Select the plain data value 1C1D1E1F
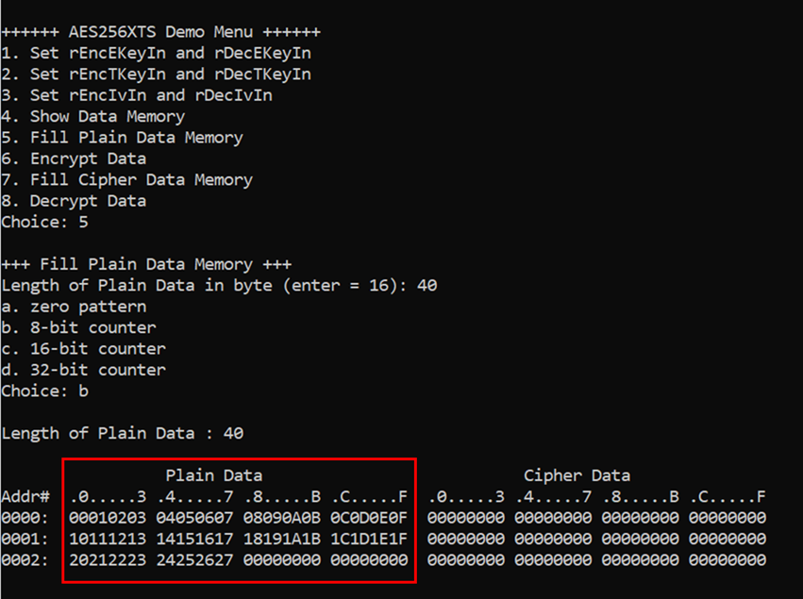Screen dimensions: 803x599 click(369, 540)
